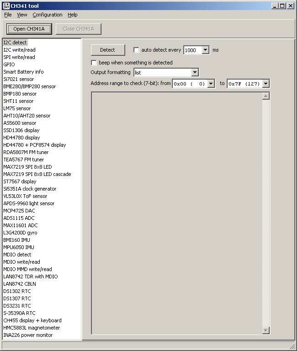Click scrollbar down arrow in output area
The width and height of the screenshot is (297, 351).
[265, 330]
